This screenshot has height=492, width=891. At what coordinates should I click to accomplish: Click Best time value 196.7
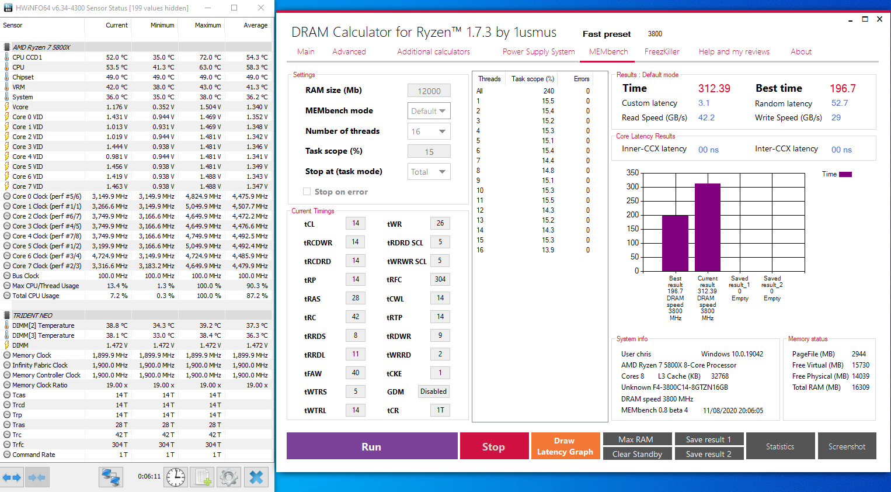pyautogui.click(x=843, y=88)
